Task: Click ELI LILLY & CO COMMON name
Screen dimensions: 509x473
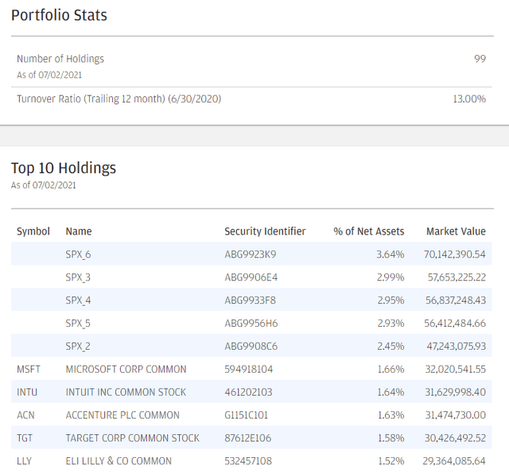Action: coord(119,461)
